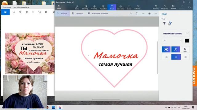The width and height of the screenshot is (197, 110).
Task: Zoom out with the minus button
Action: (x=143, y=13)
